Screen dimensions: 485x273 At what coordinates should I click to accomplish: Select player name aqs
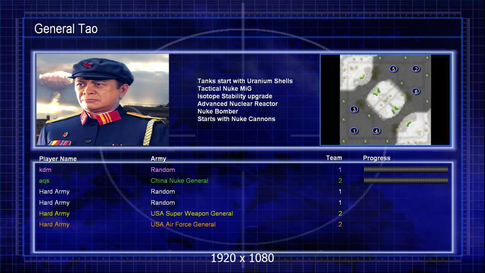tap(44, 181)
